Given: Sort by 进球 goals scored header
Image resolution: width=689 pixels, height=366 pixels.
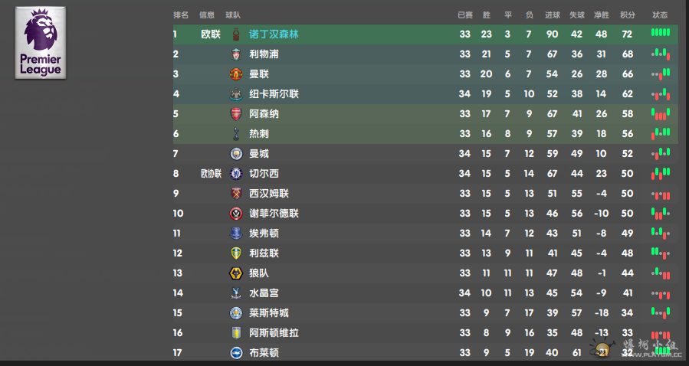Looking at the screenshot, I should pyautogui.click(x=553, y=15).
